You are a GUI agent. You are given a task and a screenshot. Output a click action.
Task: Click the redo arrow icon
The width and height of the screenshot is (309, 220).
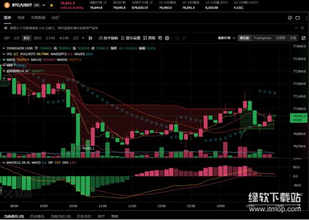tap(184, 38)
